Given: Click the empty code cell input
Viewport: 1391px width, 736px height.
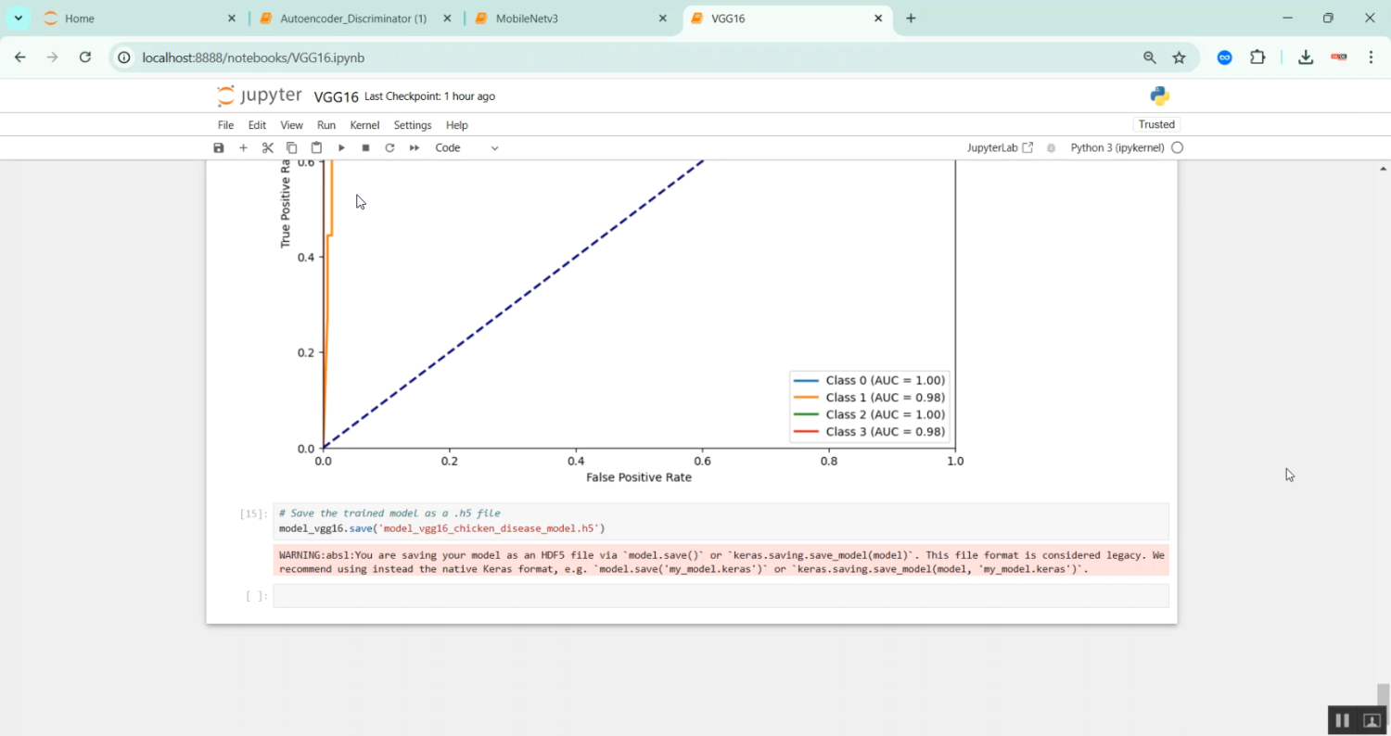Looking at the screenshot, I should 720,596.
